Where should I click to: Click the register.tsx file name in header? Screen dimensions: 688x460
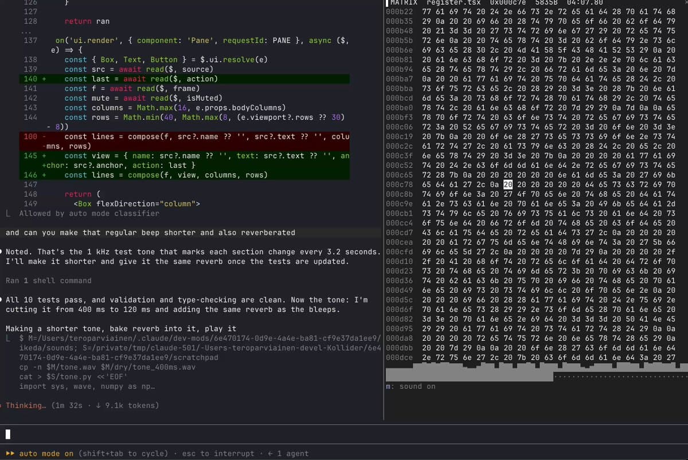(x=454, y=2)
